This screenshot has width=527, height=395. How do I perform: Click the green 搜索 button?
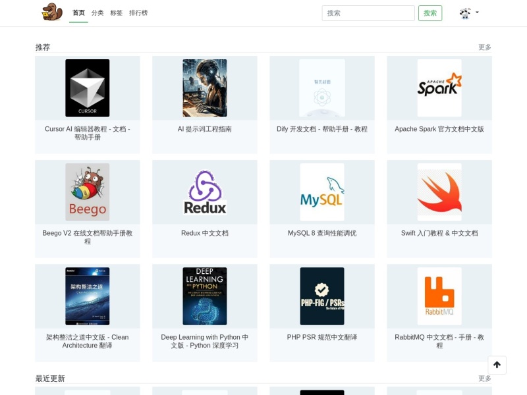(x=430, y=13)
